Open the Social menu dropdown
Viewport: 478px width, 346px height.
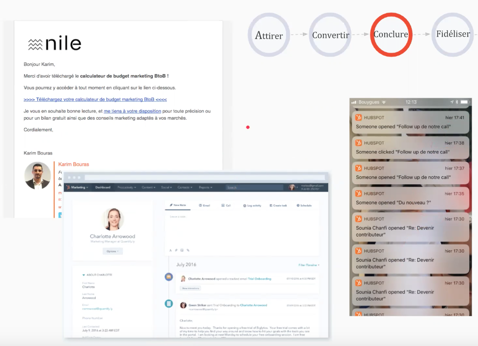click(x=166, y=187)
